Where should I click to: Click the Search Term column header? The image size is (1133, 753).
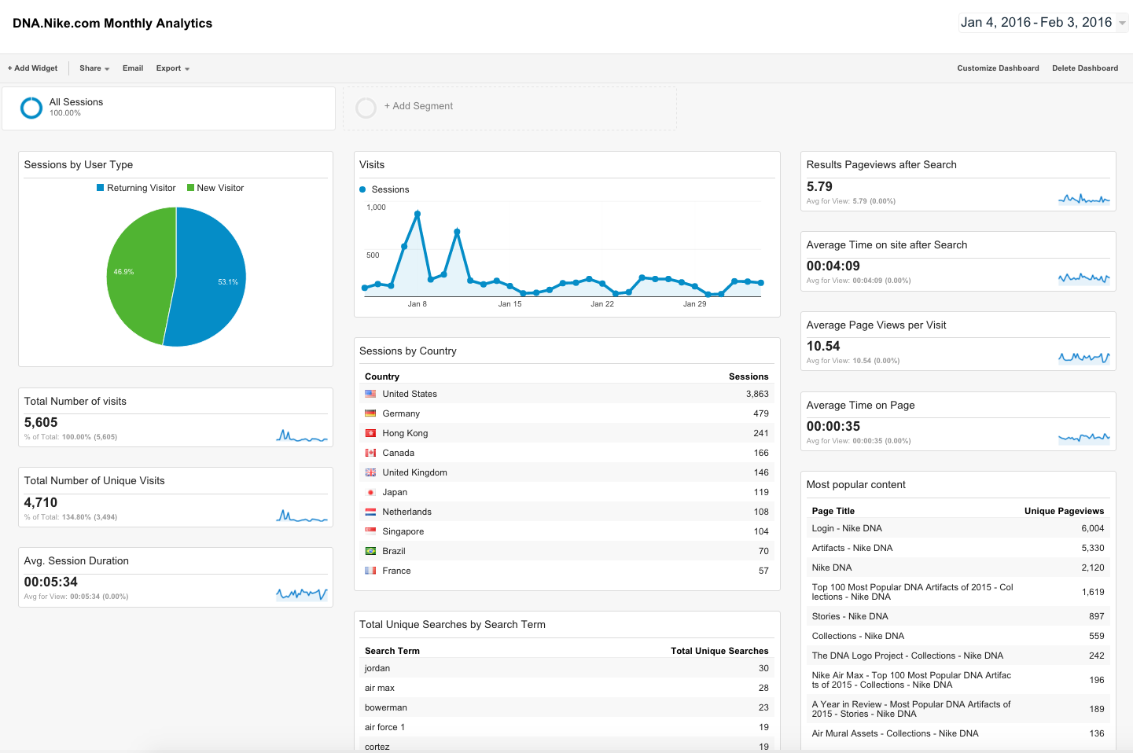pos(392,651)
